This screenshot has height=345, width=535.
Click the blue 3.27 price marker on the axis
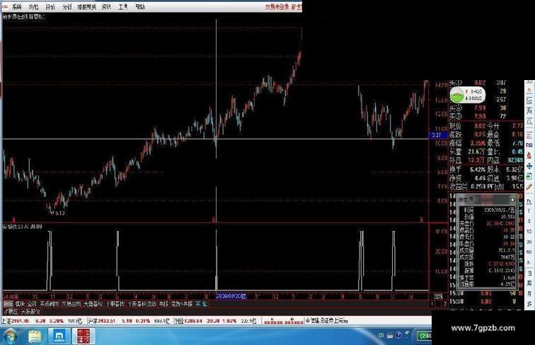tap(438, 135)
